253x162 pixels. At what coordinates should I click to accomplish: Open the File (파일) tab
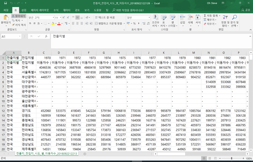pyautogui.click(x=6, y=10)
